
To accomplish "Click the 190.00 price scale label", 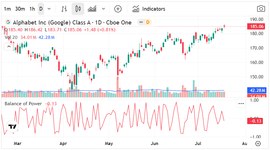I will [x=257, y=19].
